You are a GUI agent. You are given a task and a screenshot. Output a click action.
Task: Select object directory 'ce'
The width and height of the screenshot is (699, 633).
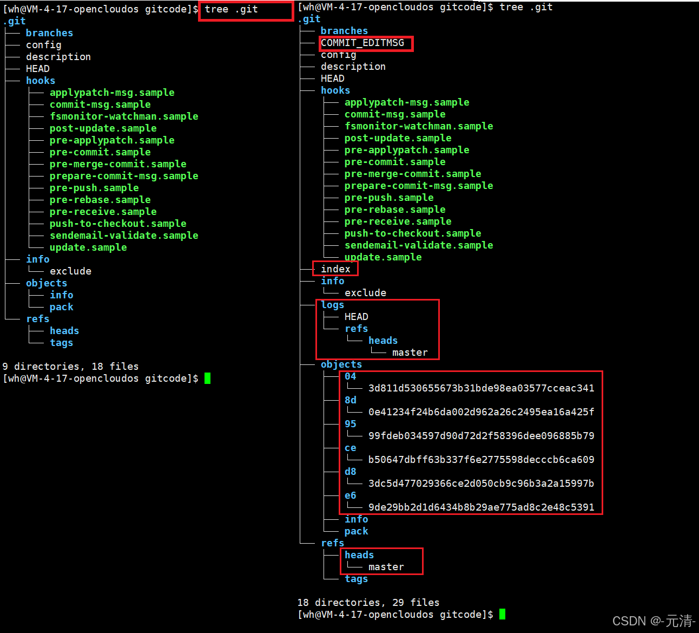click(350, 448)
